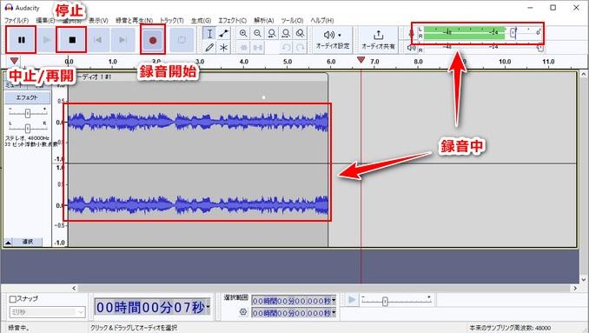
Task: Open the 解析(A) menu
Action: 264,20
